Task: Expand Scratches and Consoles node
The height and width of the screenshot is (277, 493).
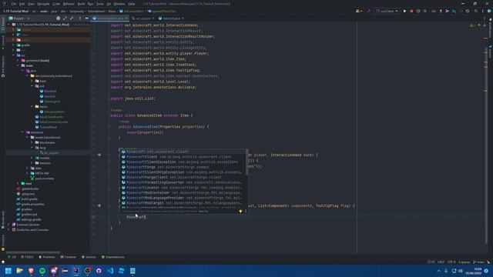Action: [x=8, y=230]
